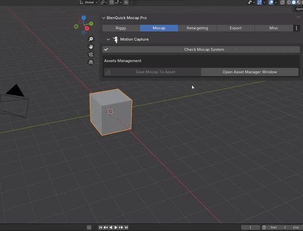Toggle show gizmo button

tap(260, 2)
